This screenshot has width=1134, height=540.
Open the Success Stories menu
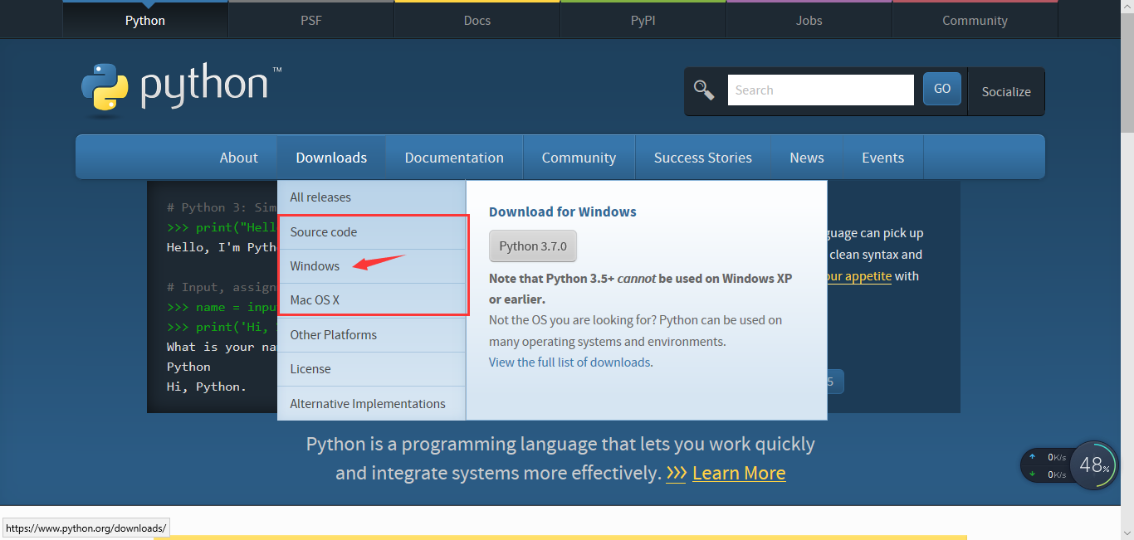[703, 158]
